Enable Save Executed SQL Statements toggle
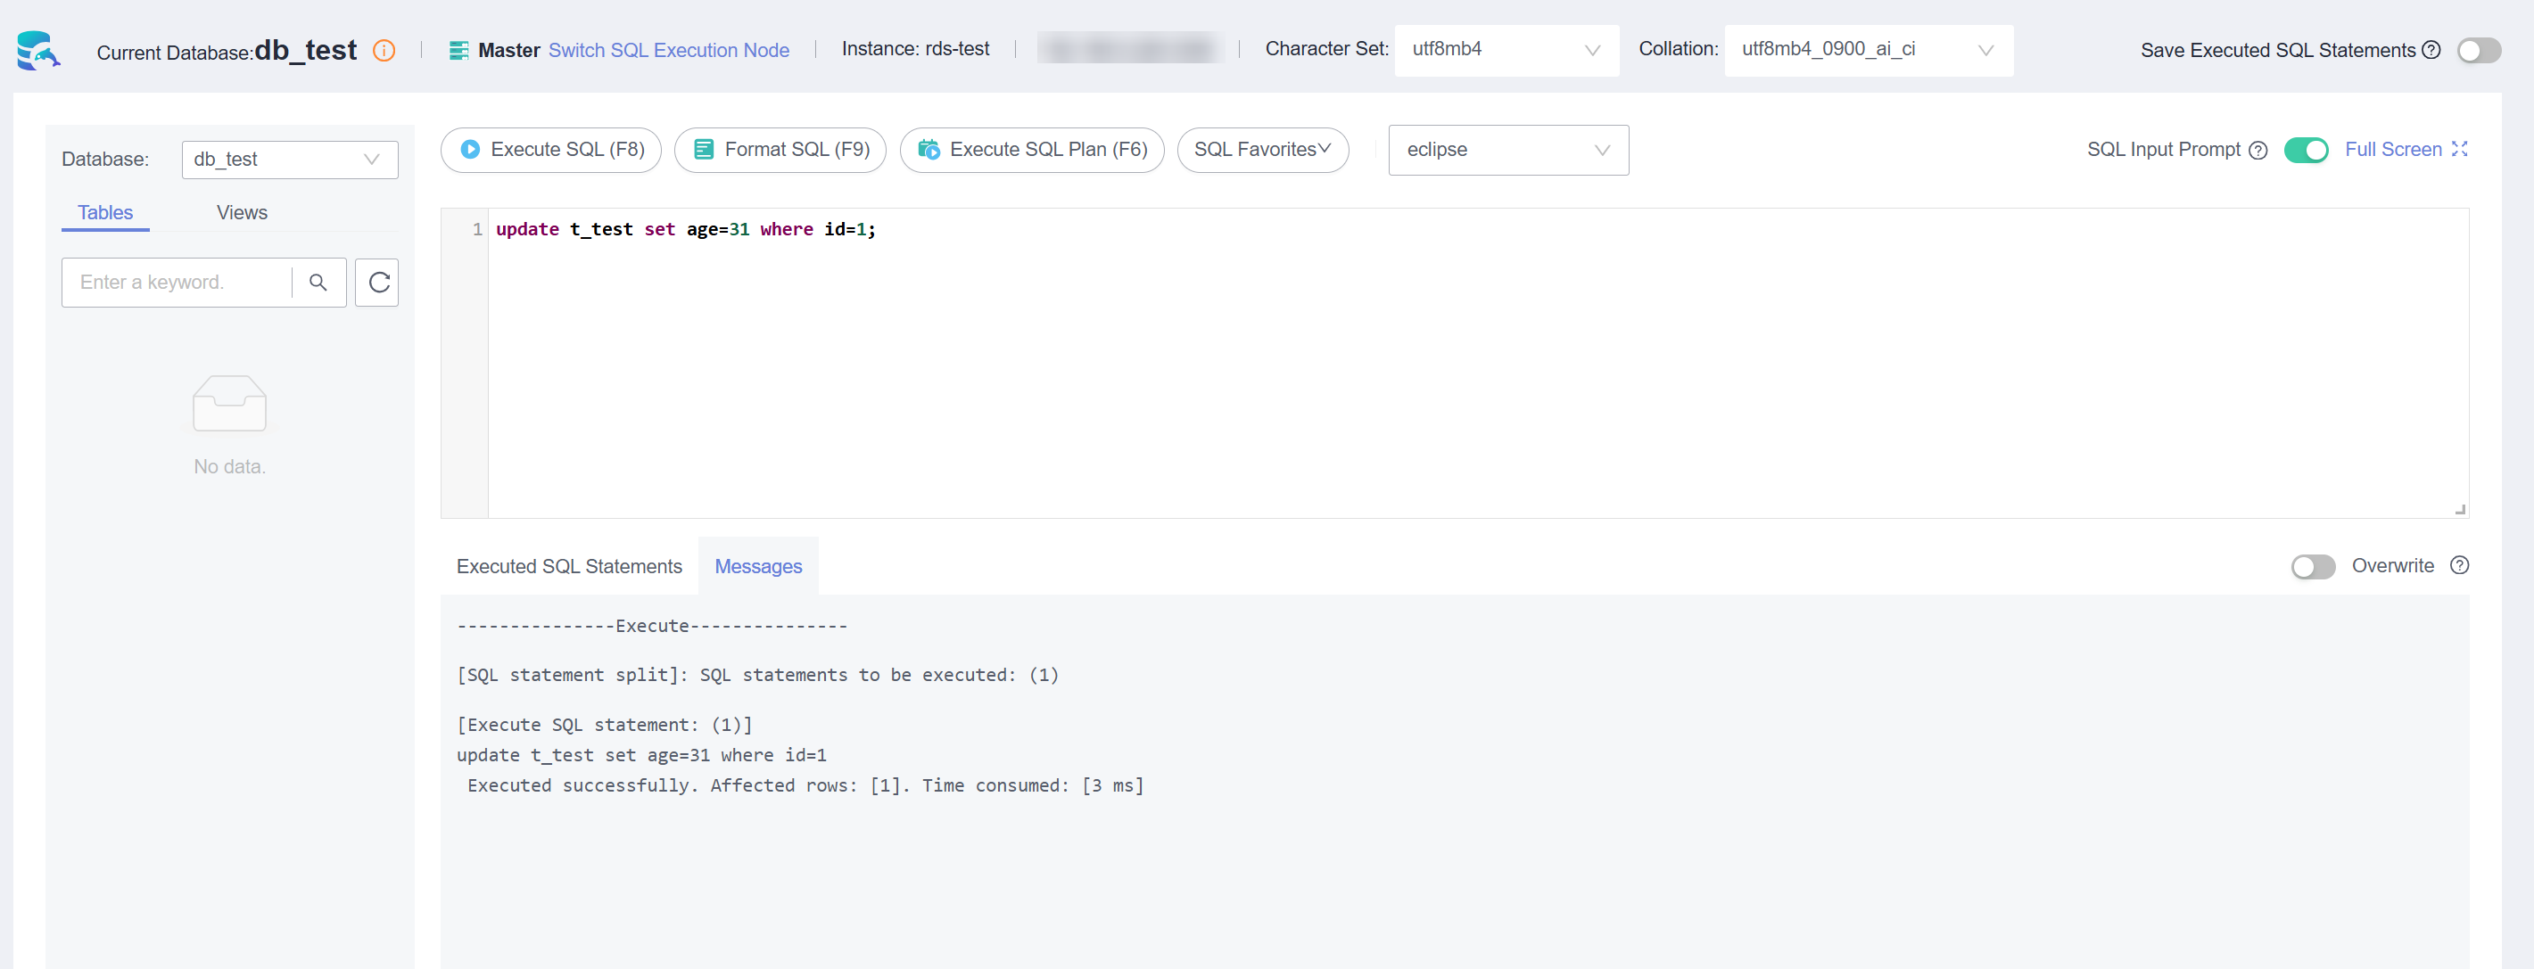 tap(2478, 50)
